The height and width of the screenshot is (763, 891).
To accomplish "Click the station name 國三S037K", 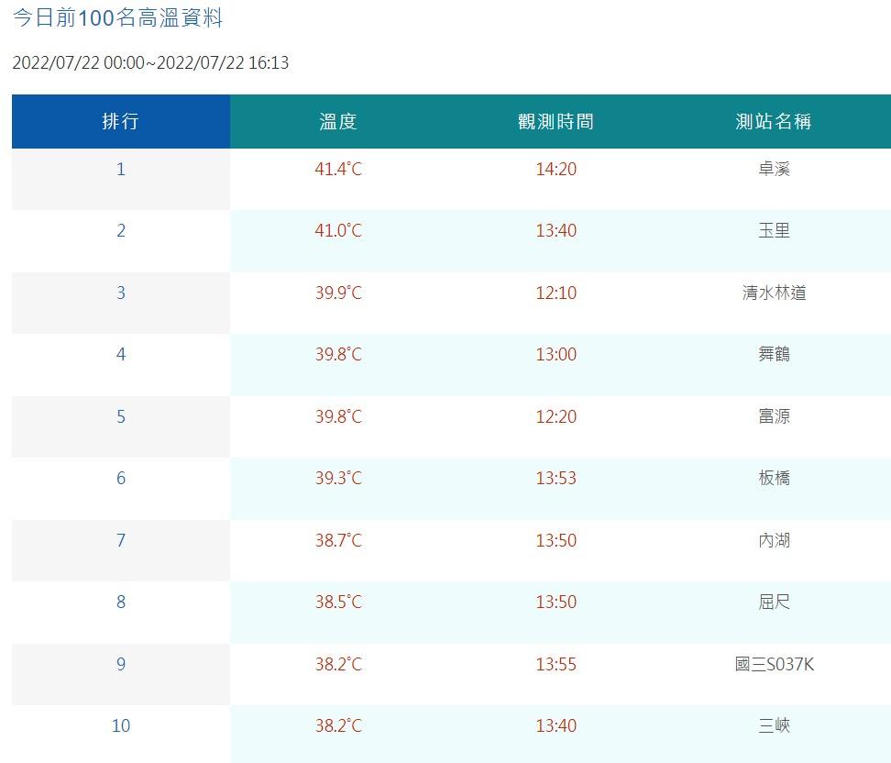I will tap(774, 664).
